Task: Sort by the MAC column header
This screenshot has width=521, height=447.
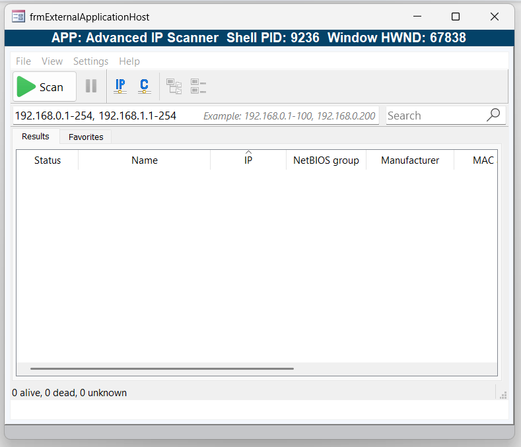Action: (x=476, y=160)
